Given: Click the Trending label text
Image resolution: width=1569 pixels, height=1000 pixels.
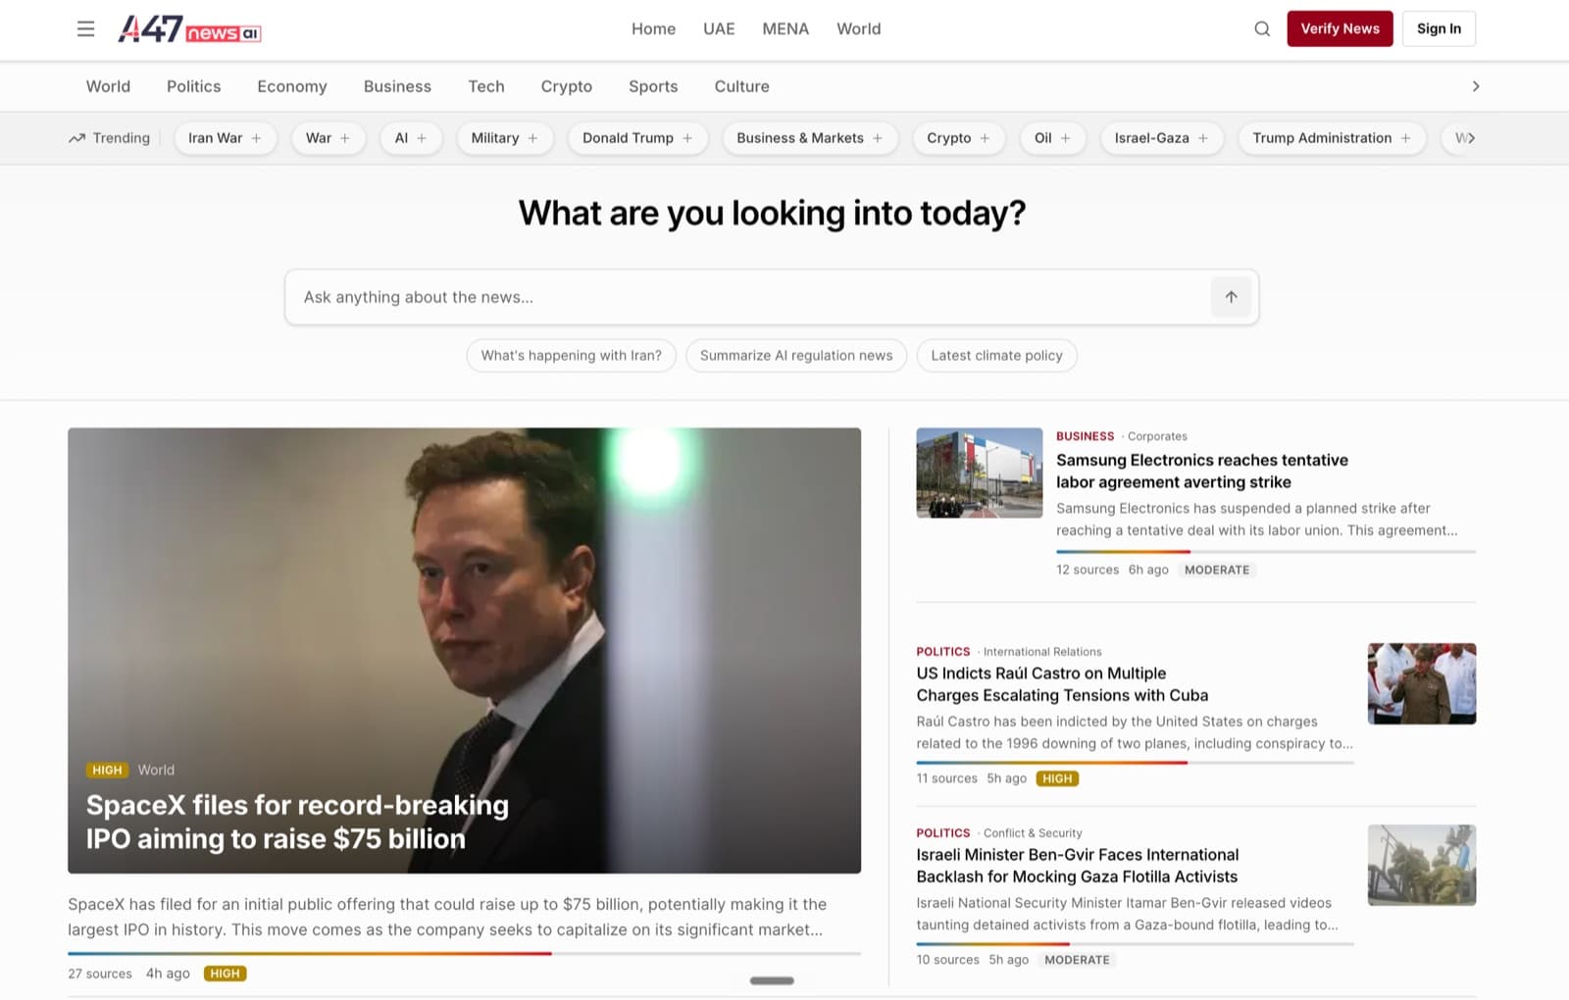Looking at the screenshot, I should [122, 138].
